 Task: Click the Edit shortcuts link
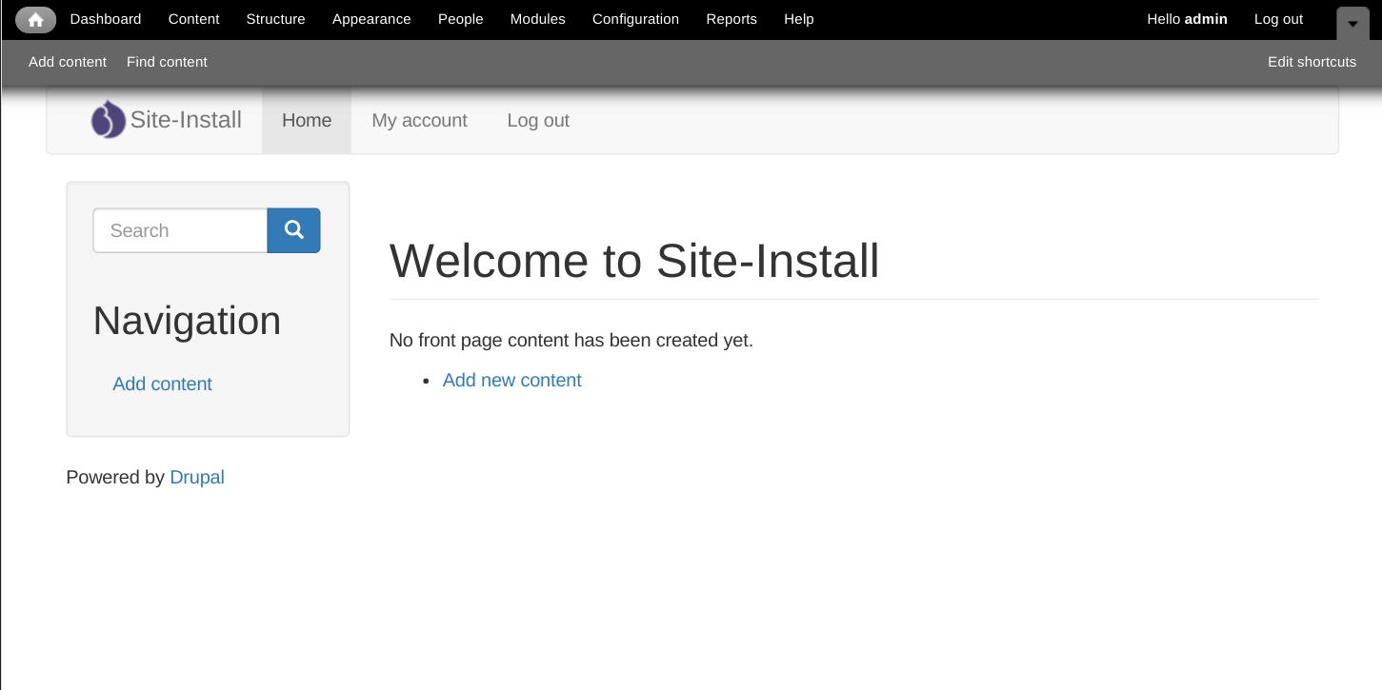1312,61
